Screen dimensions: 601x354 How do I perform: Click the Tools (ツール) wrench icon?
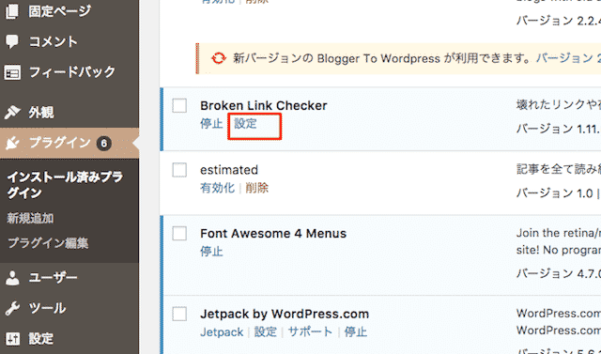pyautogui.click(x=12, y=308)
